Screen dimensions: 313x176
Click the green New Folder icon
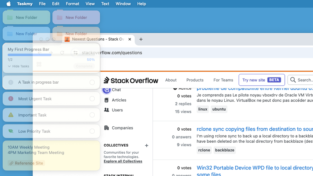click(9, 18)
